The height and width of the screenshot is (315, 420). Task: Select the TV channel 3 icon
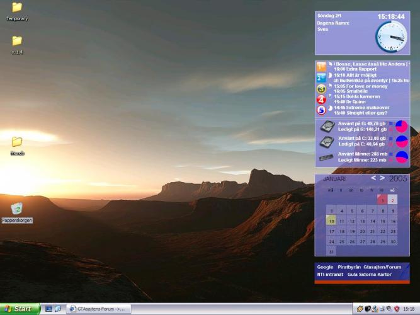point(321,89)
